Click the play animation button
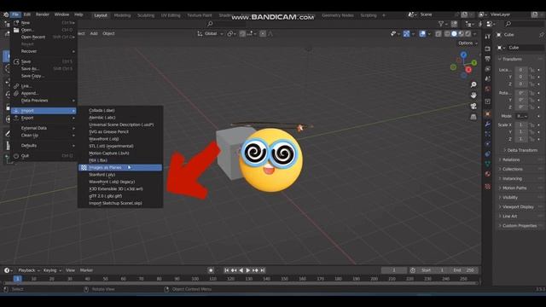This screenshot has height=307, width=546. point(248,270)
